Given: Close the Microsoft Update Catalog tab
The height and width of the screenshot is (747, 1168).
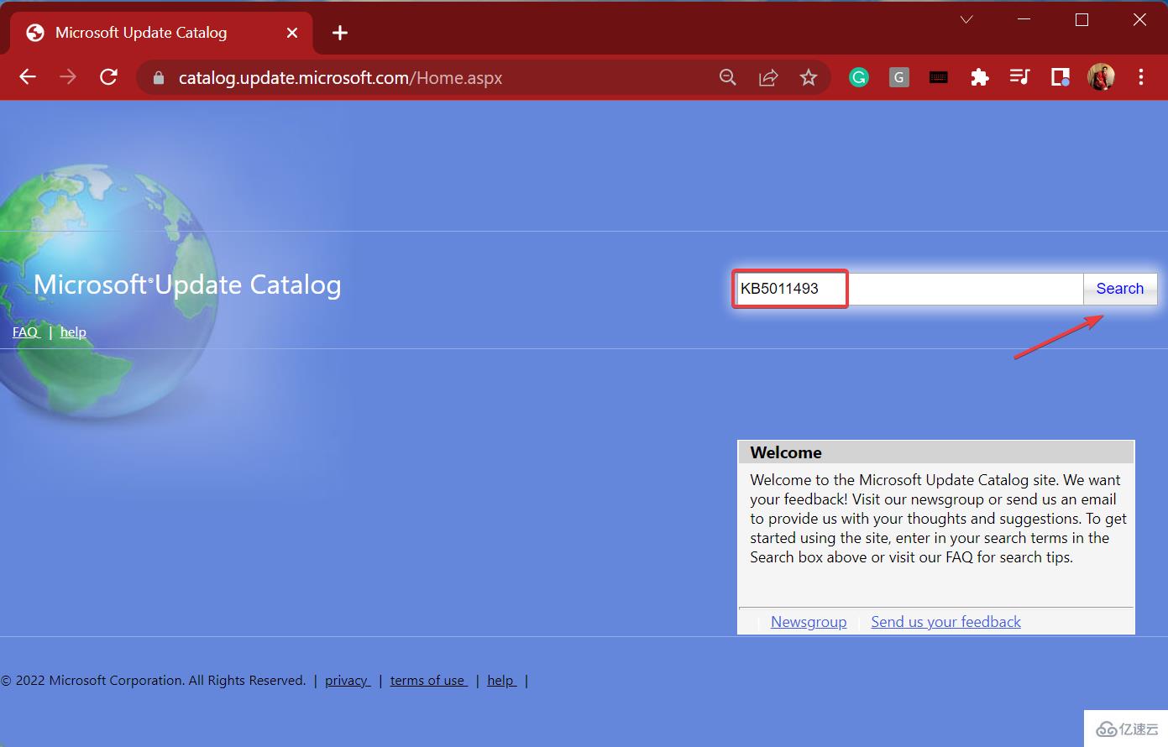Looking at the screenshot, I should click(292, 33).
